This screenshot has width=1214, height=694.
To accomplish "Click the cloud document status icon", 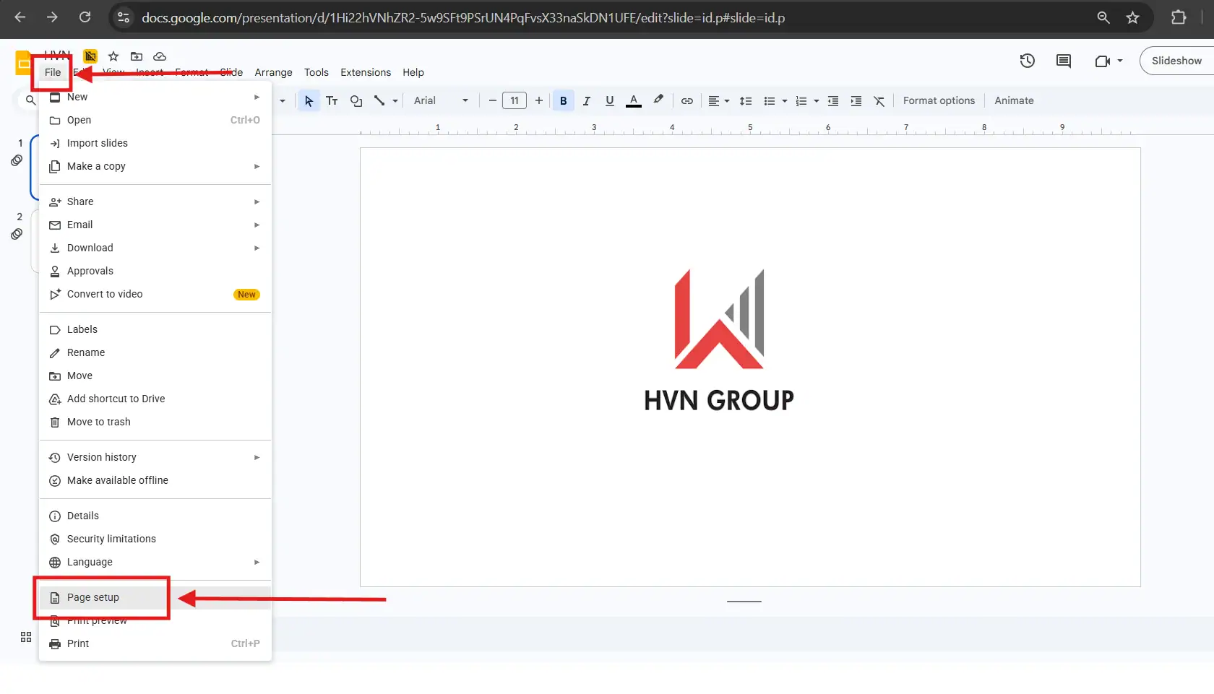I will click(160, 56).
